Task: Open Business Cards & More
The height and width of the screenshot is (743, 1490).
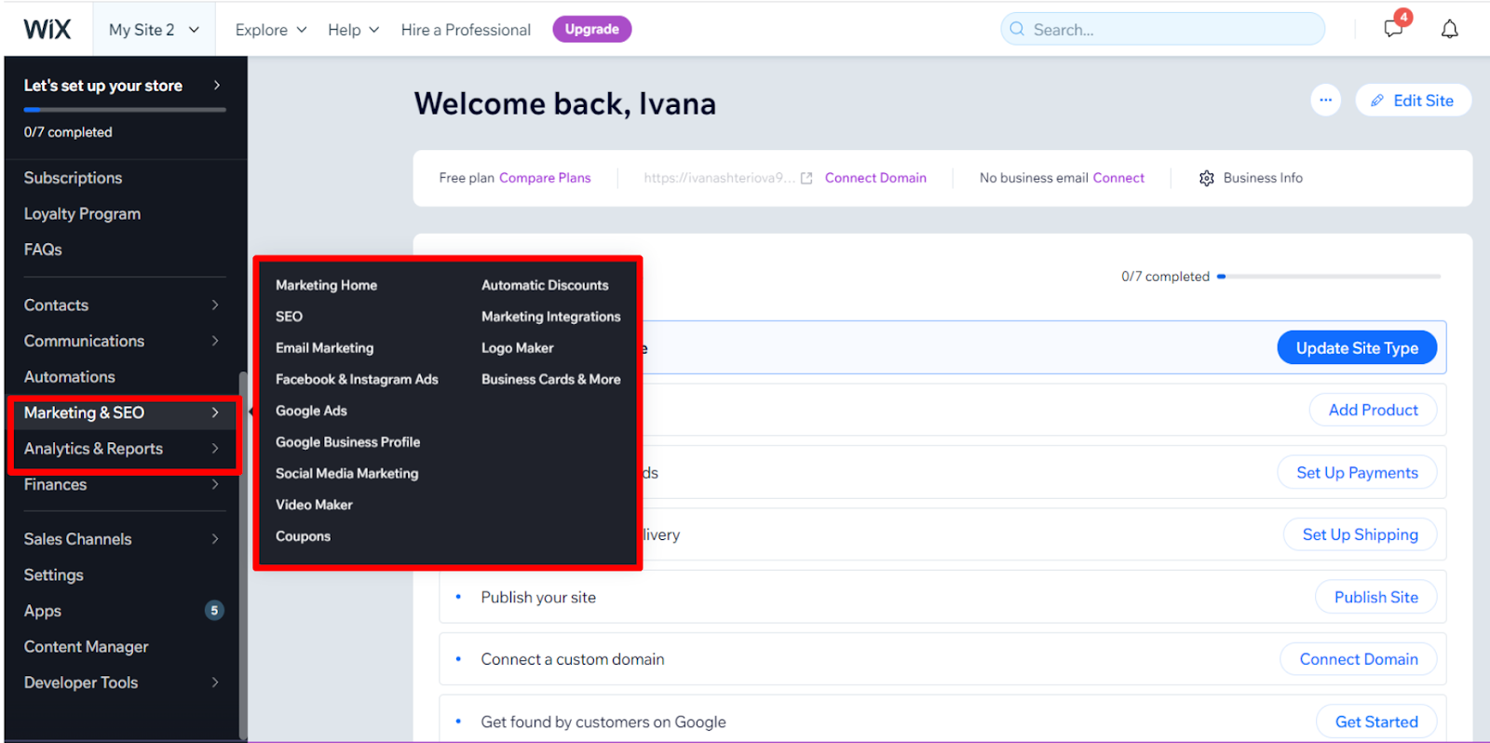Action: click(550, 379)
